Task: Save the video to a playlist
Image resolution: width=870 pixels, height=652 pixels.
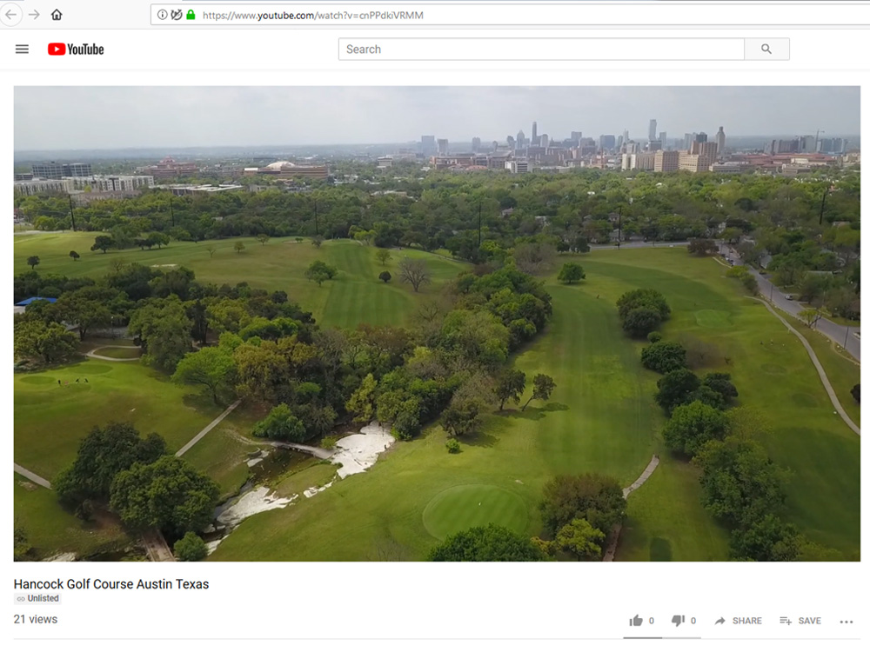Action: click(800, 621)
